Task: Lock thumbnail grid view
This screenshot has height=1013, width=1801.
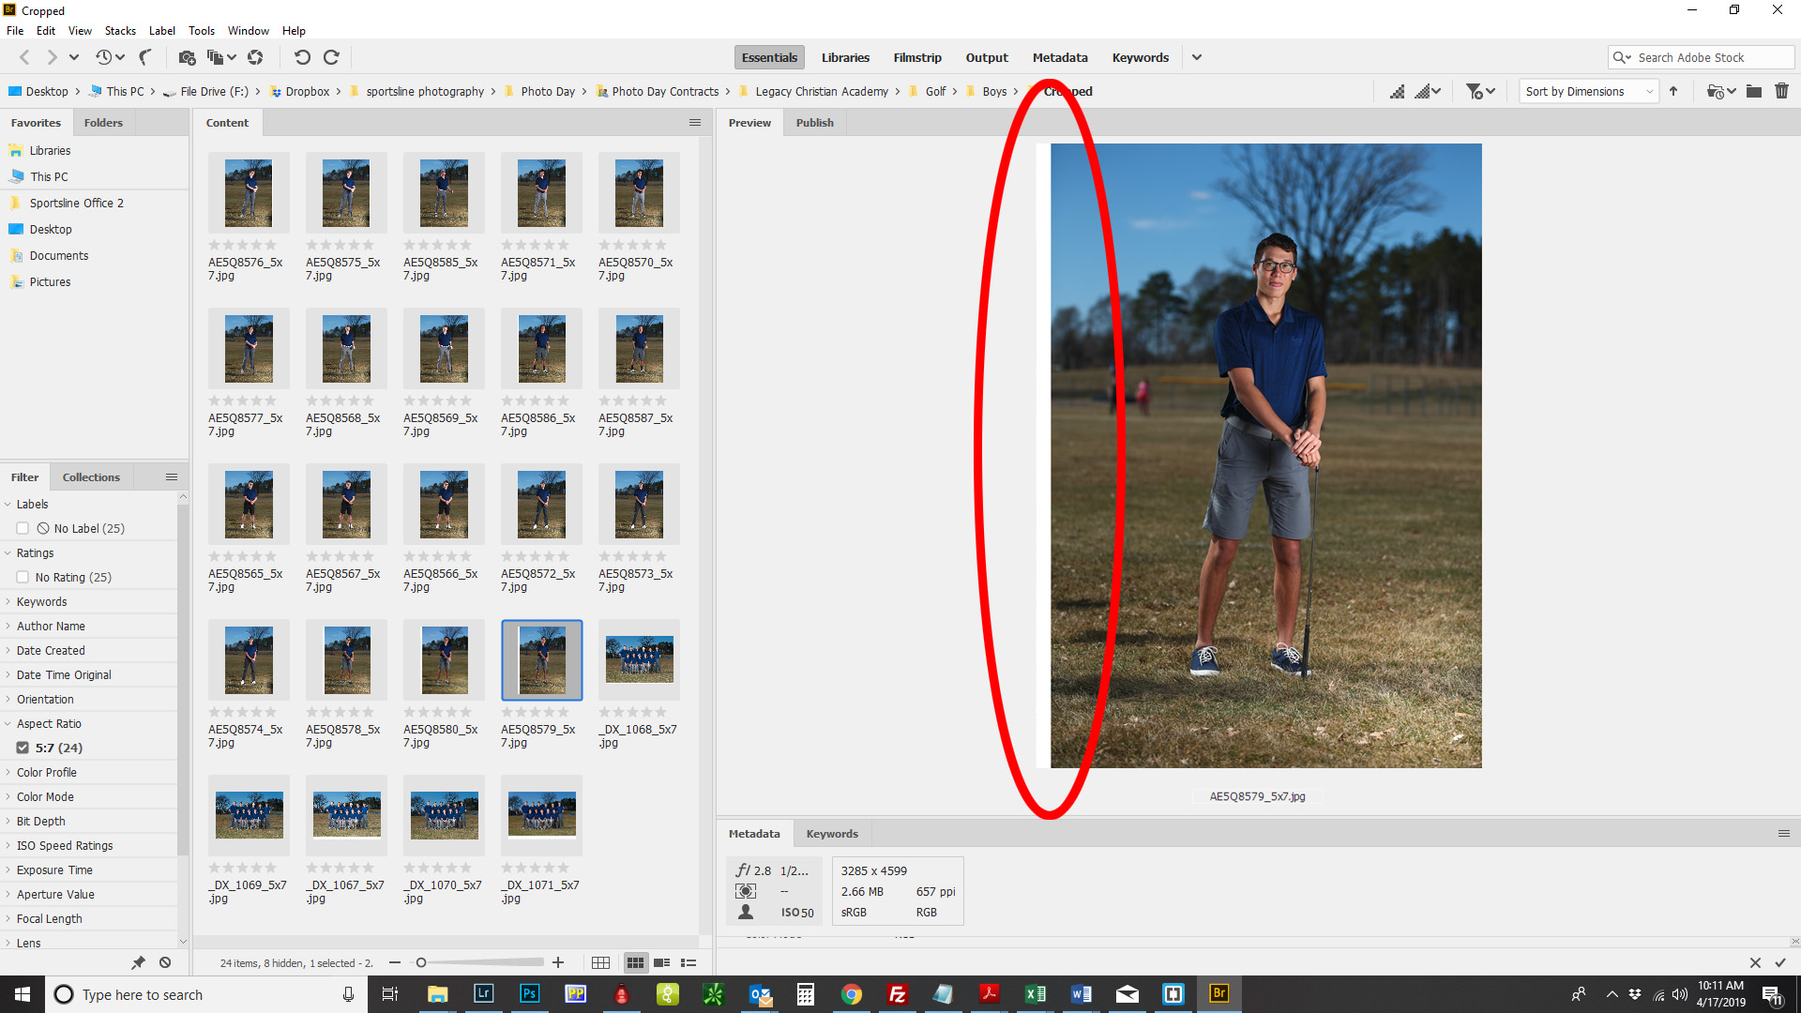Action: pos(601,963)
